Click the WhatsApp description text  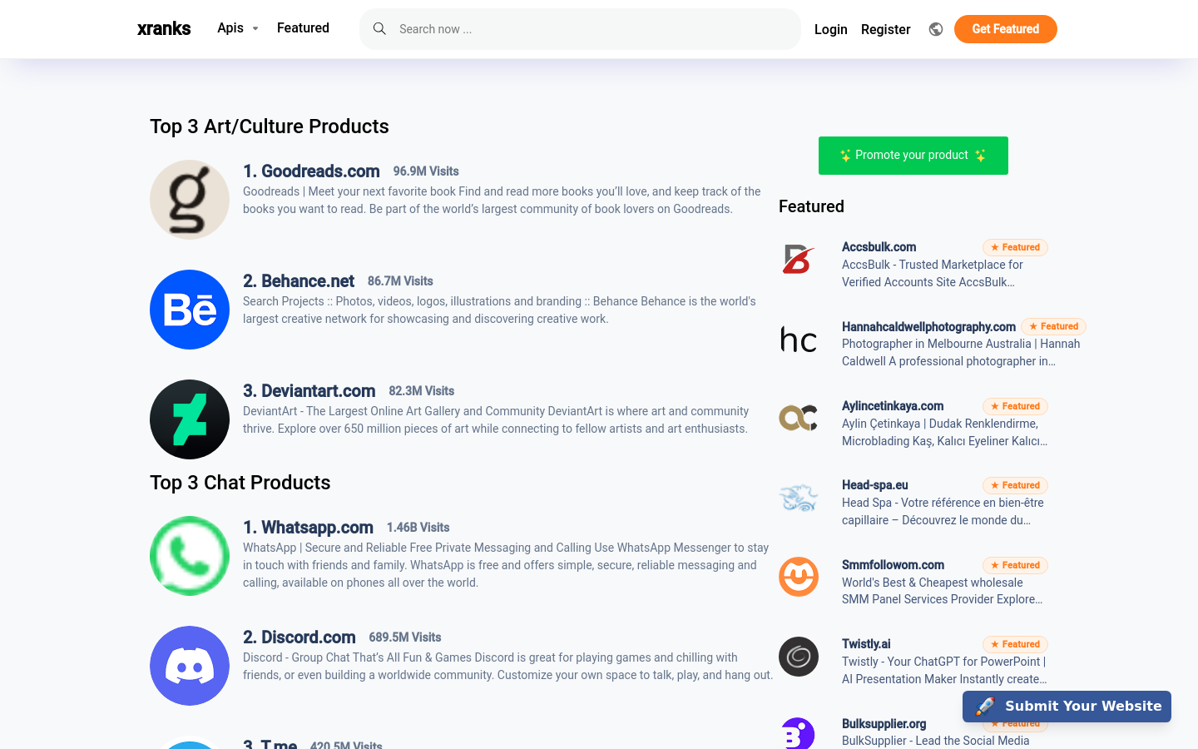(506, 565)
